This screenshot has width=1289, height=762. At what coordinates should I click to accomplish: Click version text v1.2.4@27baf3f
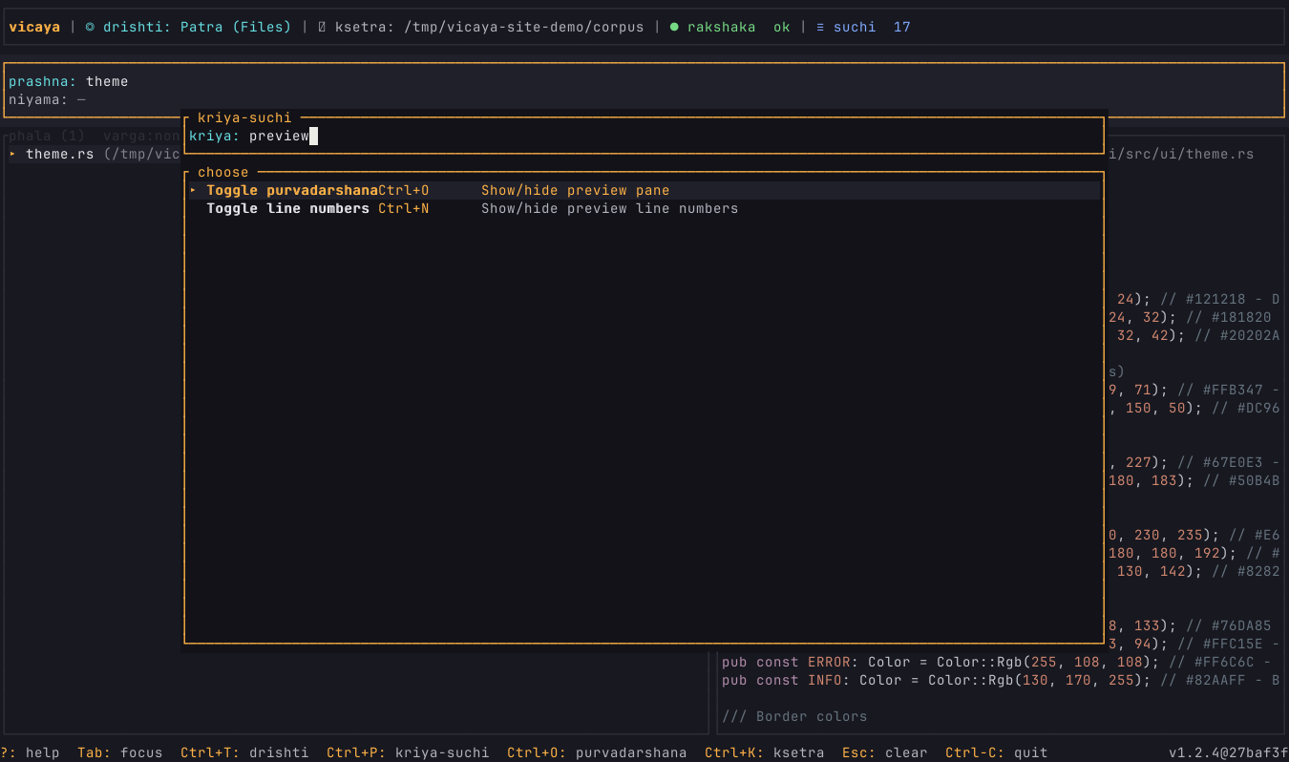(1229, 752)
